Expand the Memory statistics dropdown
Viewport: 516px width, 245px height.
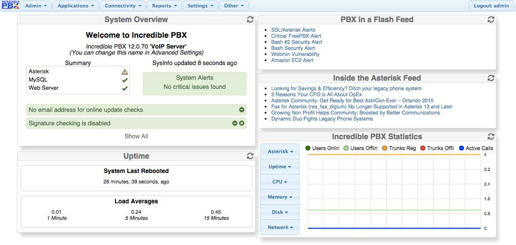[280, 197]
